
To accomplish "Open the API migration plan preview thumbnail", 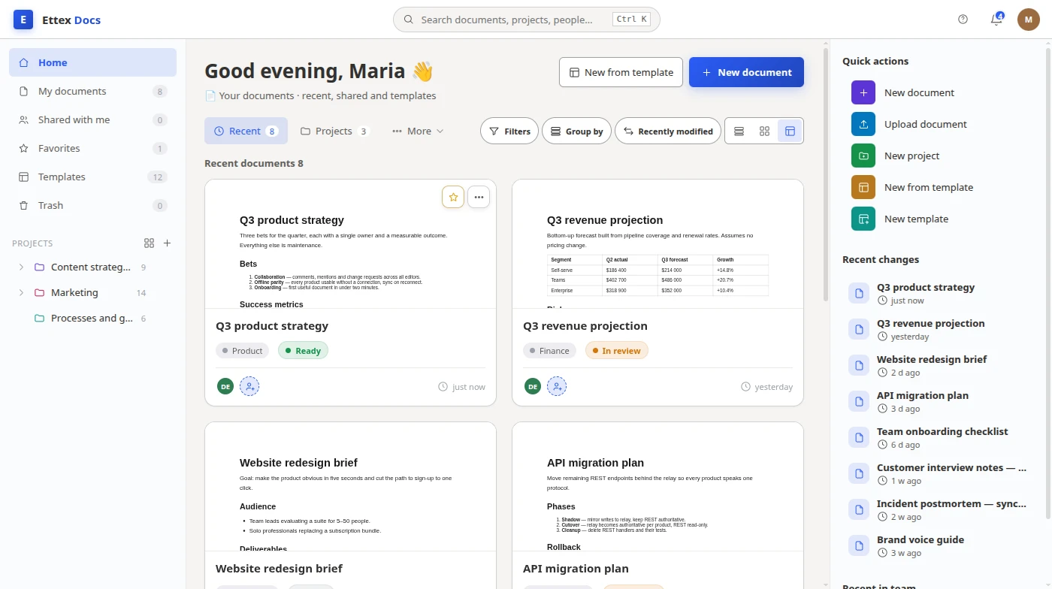I will tap(657, 487).
